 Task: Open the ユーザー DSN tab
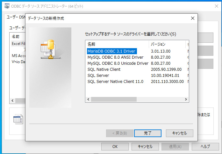16,17
